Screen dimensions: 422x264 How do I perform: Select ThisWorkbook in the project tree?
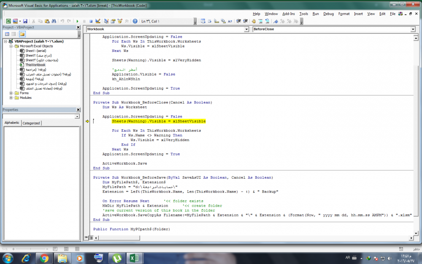tap(35, 65)
